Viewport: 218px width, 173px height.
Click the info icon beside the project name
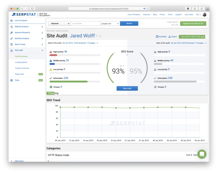coord(100,36)
